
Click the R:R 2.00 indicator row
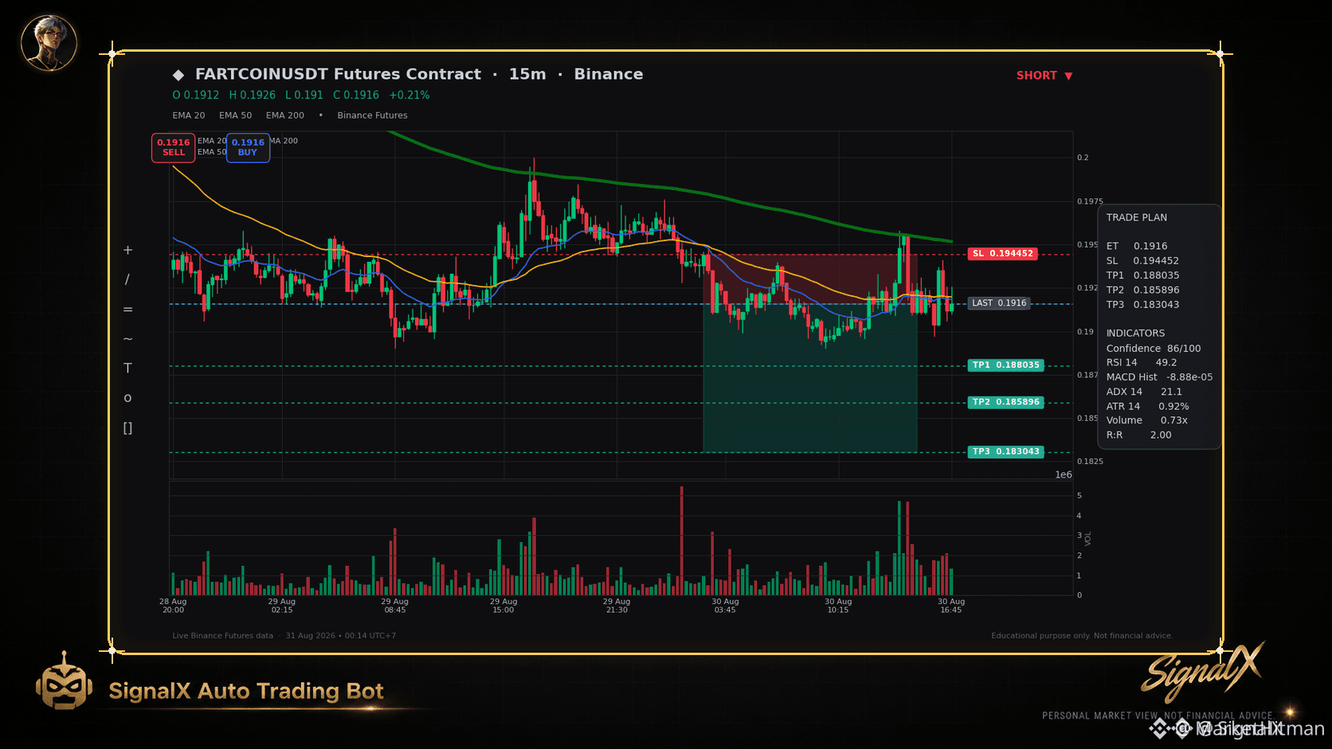click(x=1138, y=435)
